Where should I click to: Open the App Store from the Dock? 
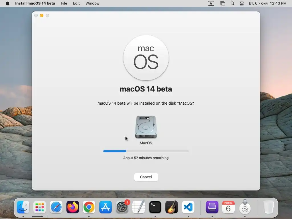[106, 207]
